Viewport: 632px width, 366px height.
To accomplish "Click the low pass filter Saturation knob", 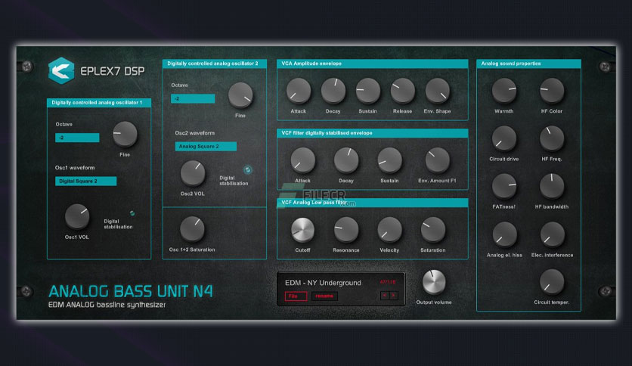I will 433,230.
